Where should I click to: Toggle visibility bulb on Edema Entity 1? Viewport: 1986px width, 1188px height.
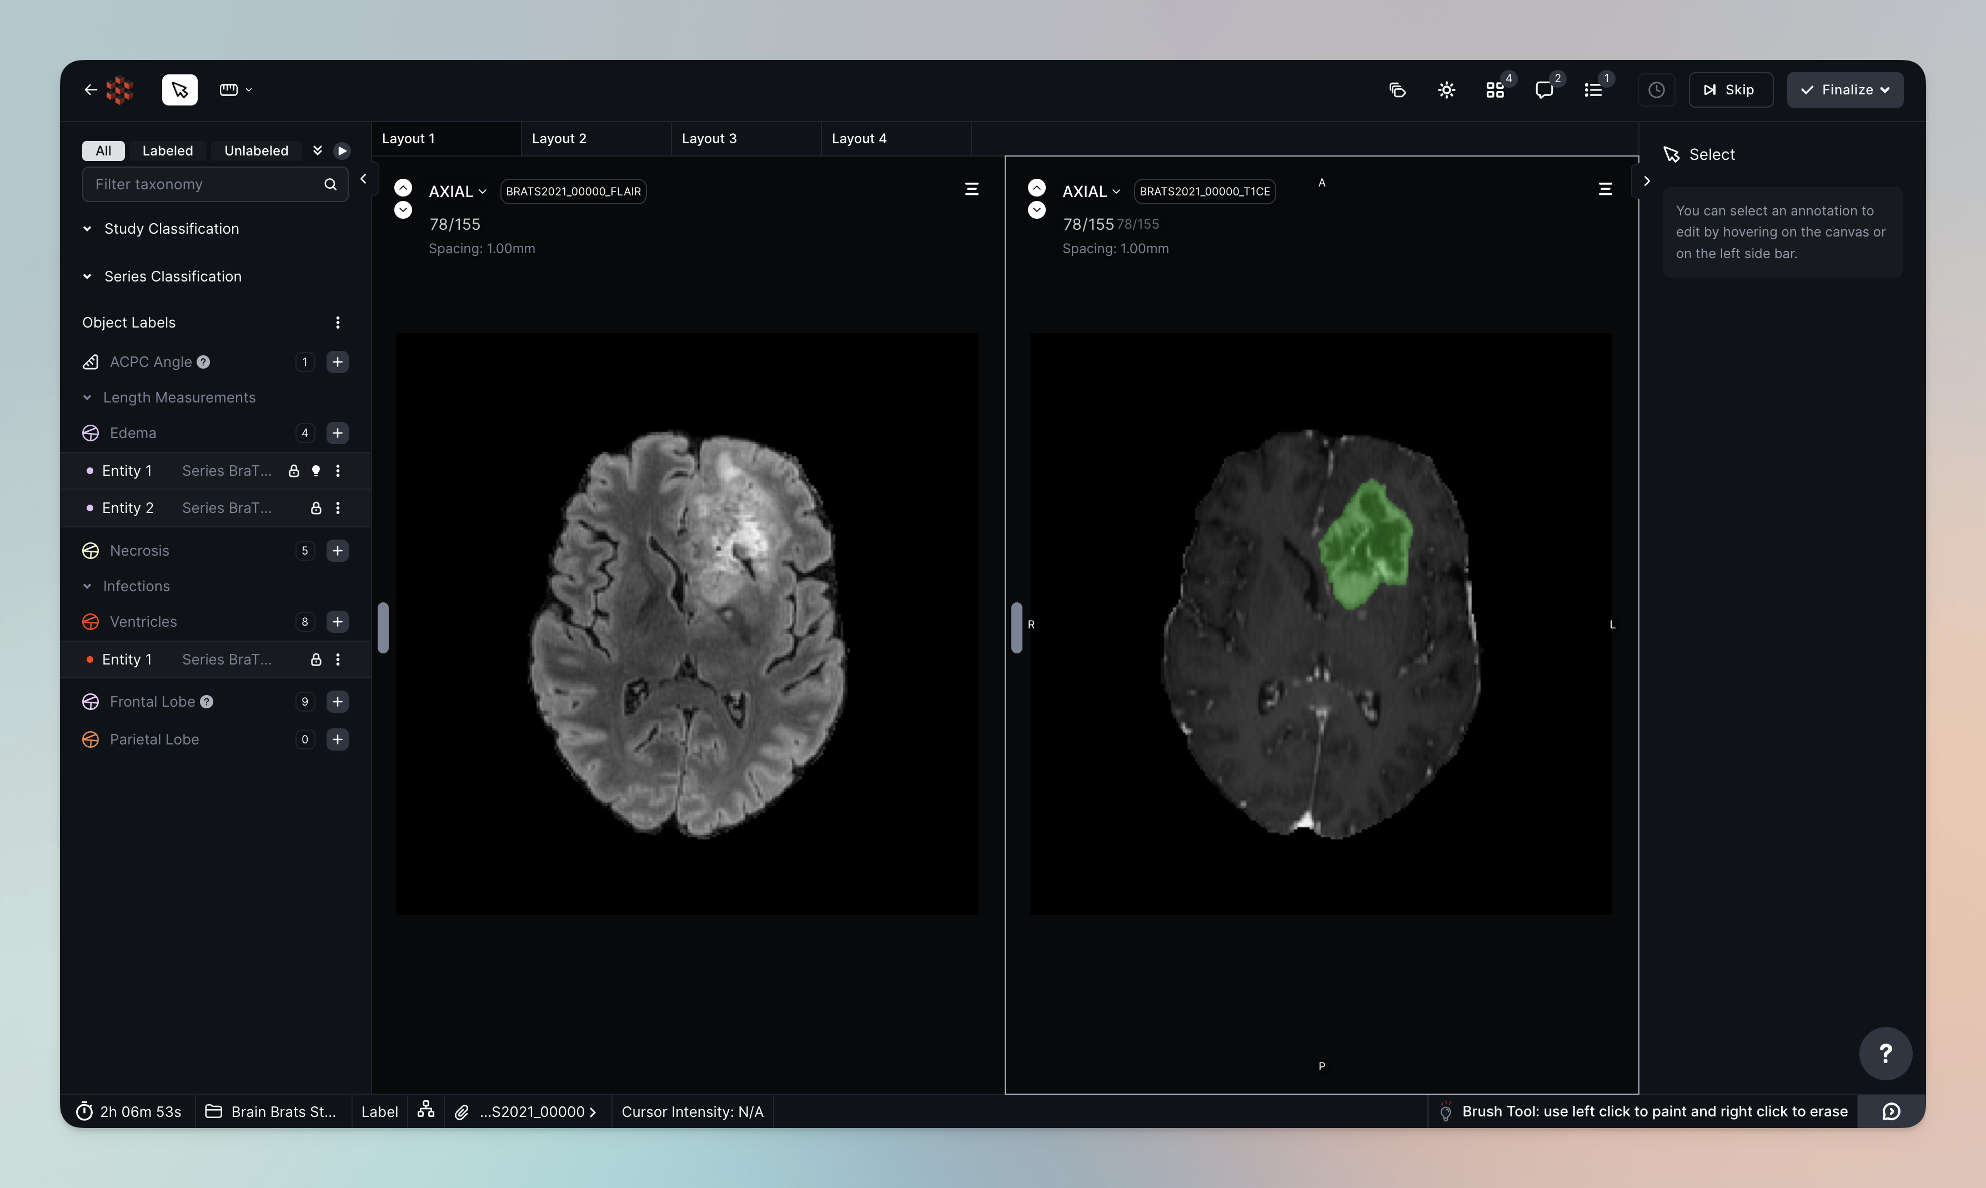click(x=317, y=471)
